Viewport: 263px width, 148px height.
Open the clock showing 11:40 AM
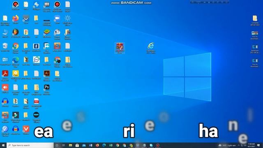[x=251, y=145]
